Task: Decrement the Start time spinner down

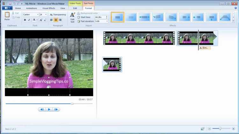Action: coord(107,18)
